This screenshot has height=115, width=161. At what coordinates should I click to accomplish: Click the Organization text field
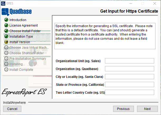129,69
